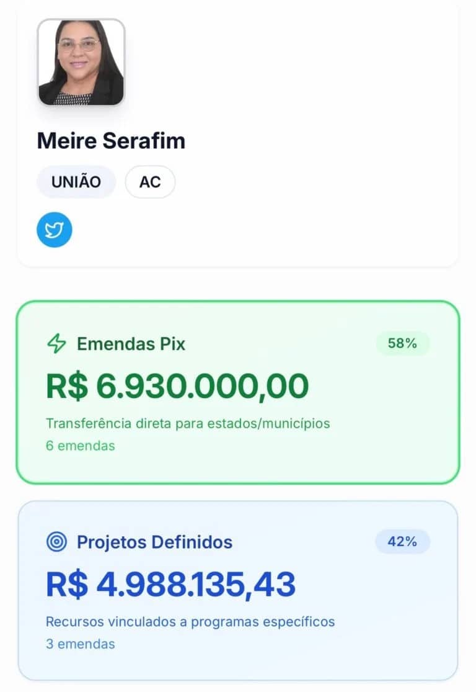Open the Twitter profile icon
476x692 pixels.
point(55,230)
